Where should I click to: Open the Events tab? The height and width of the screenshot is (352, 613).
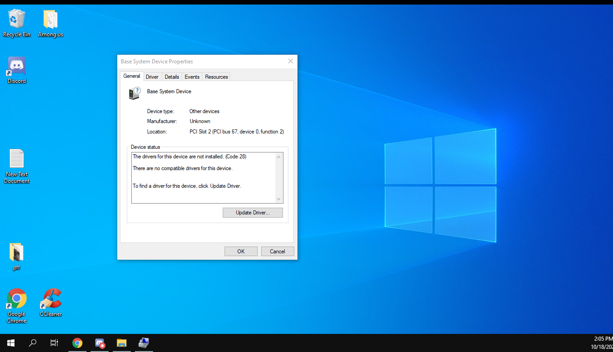tap(192, 76)
